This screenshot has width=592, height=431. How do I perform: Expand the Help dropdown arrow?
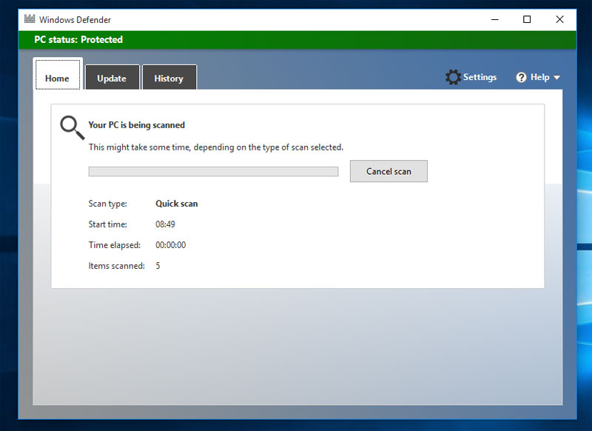[x=557, y=78]
